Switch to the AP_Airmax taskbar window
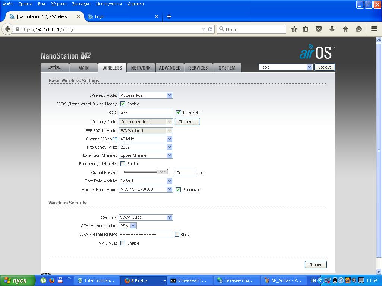Image resolution: width=382 pixels, height=286 pixels. pos(284,281)
